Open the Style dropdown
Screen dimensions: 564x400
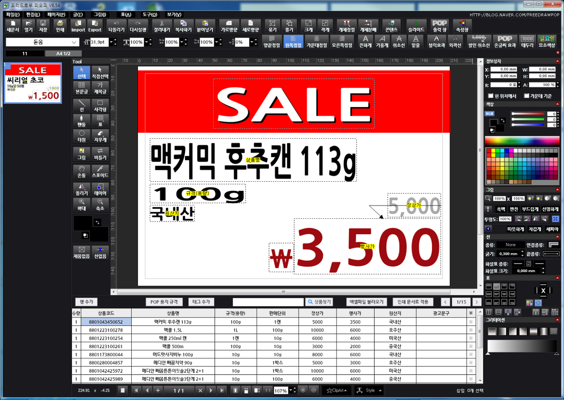pyautogui.click(x=369, y=390)
